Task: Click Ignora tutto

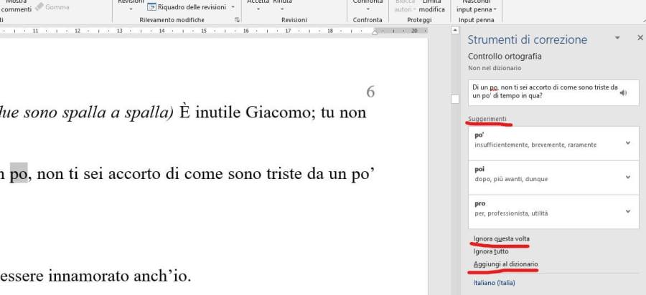Action: (491, 251)
